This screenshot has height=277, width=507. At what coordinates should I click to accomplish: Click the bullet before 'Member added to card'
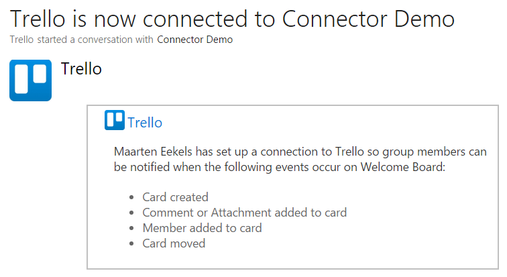pyautogui.click(x=131, y=228)
